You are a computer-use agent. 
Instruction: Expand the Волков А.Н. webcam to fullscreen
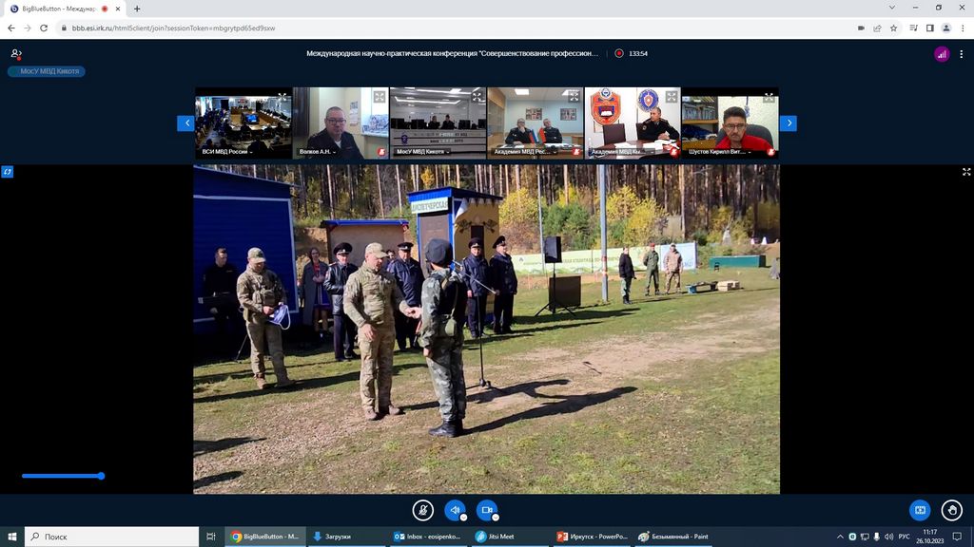pos(379,97)
